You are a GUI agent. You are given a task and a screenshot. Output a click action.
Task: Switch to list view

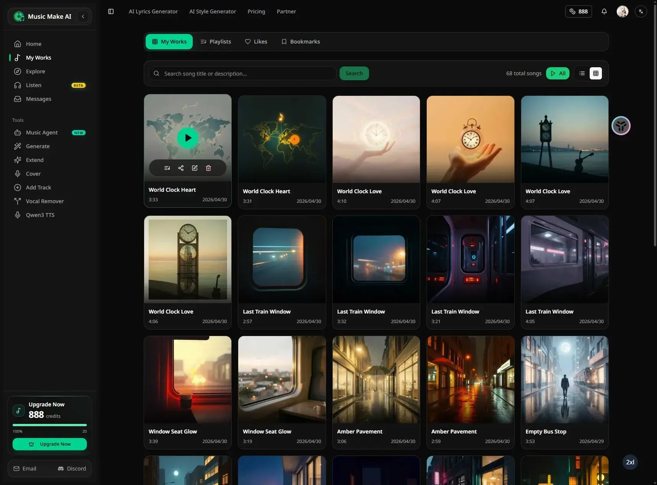(x=582, y=73)
